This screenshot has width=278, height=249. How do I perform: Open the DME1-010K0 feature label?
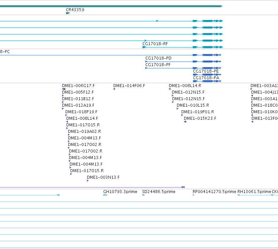[x=265, y=112]
